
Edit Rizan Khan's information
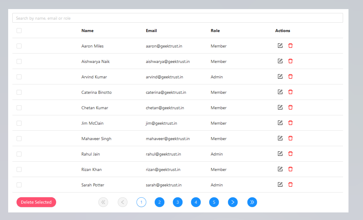click(280, 169)
